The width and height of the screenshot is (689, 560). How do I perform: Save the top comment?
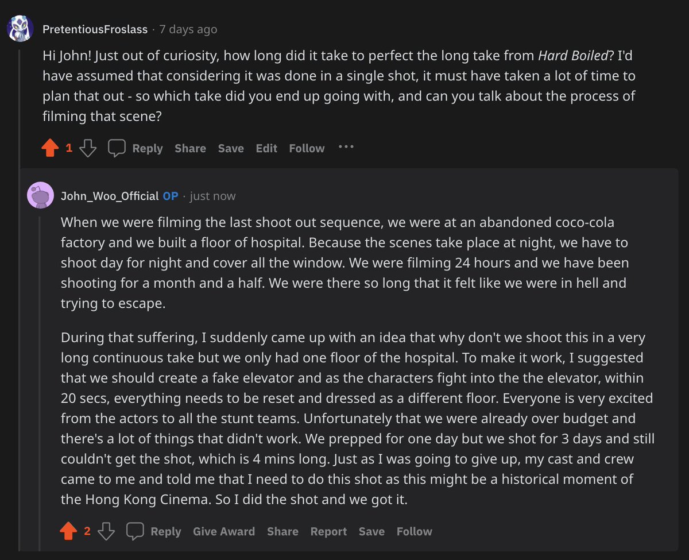tap(231, 149)
